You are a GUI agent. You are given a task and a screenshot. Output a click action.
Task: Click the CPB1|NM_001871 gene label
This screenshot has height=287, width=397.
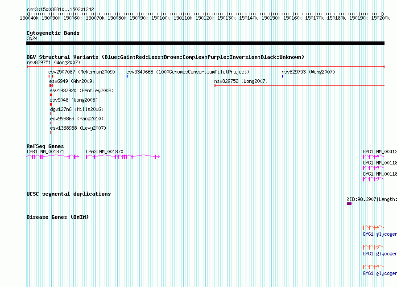[x=45, y=152]
